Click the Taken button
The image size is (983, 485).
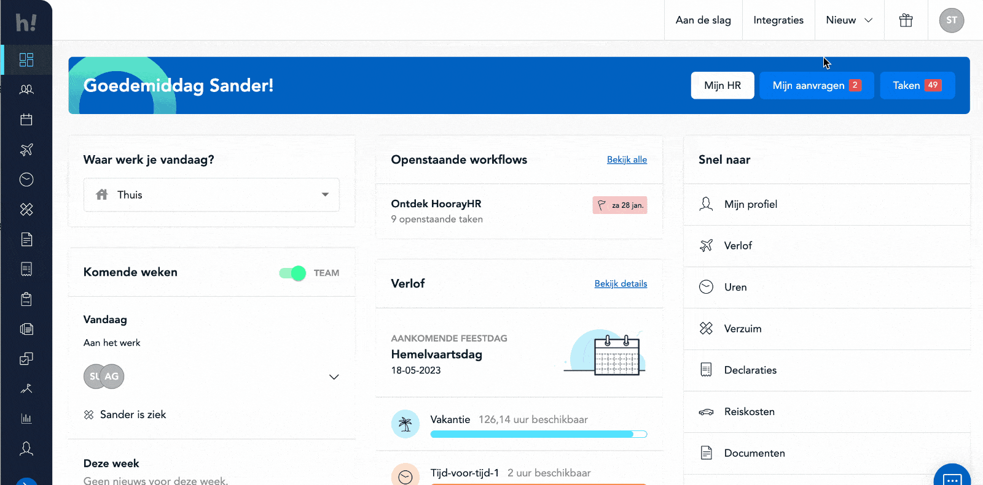pyautogui.click(x=917, y=85)
